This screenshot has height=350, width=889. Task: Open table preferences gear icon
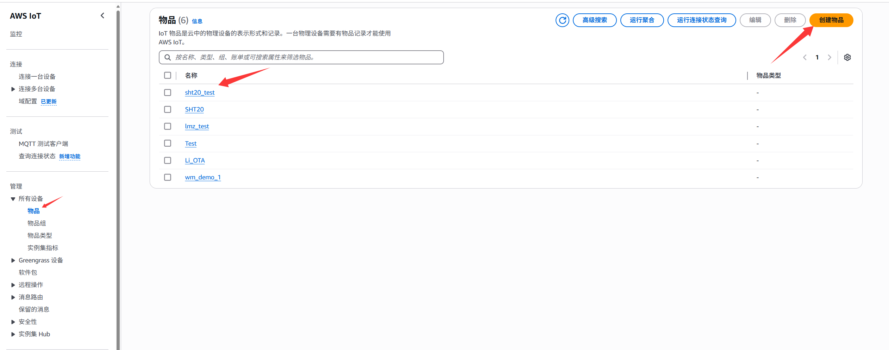tap(847, 57)
